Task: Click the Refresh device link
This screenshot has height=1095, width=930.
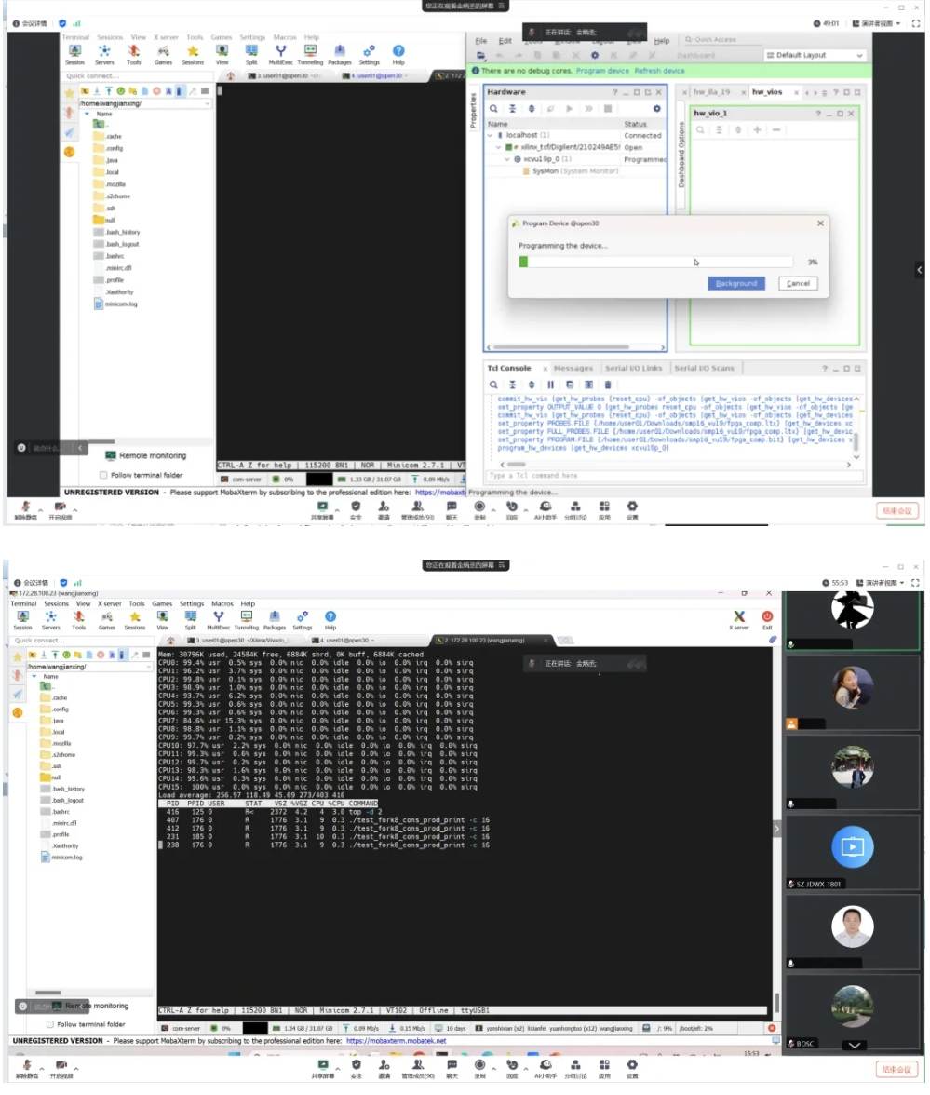Action: (x=659, y=71)
